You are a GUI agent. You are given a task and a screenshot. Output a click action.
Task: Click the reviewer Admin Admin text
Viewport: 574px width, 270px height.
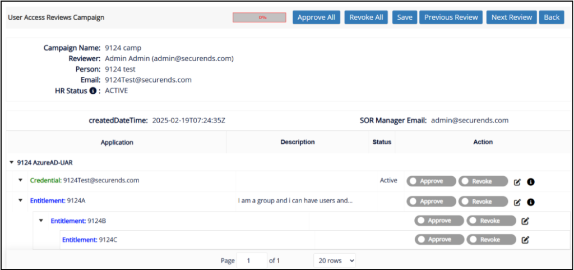point(169,58)
